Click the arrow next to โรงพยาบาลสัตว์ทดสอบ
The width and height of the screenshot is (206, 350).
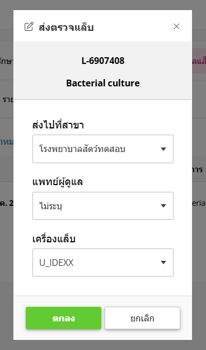pos(163,149)
